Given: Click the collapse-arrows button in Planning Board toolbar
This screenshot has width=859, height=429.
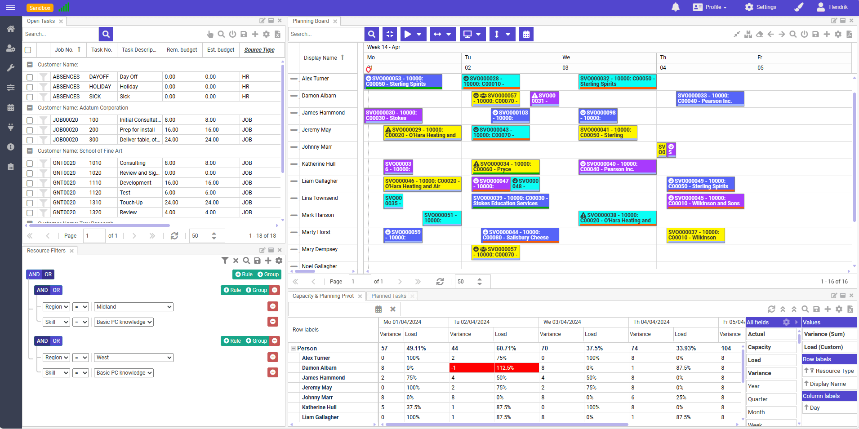Looking at the screenshot, I should (390, 34).
